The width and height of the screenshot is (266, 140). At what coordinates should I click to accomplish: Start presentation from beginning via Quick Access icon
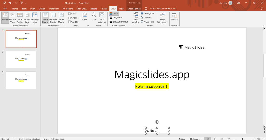(x=21, y=3)
